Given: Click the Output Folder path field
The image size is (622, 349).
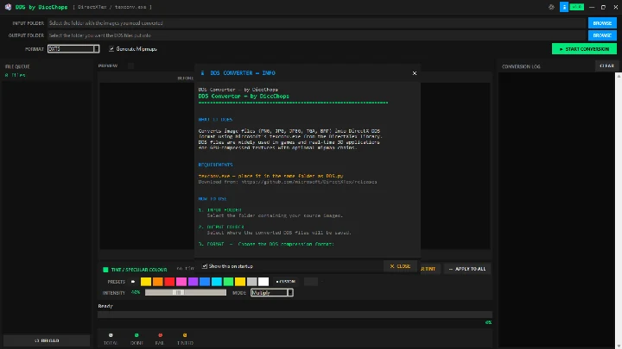Looking at the screenshot, I should point(316,35).
